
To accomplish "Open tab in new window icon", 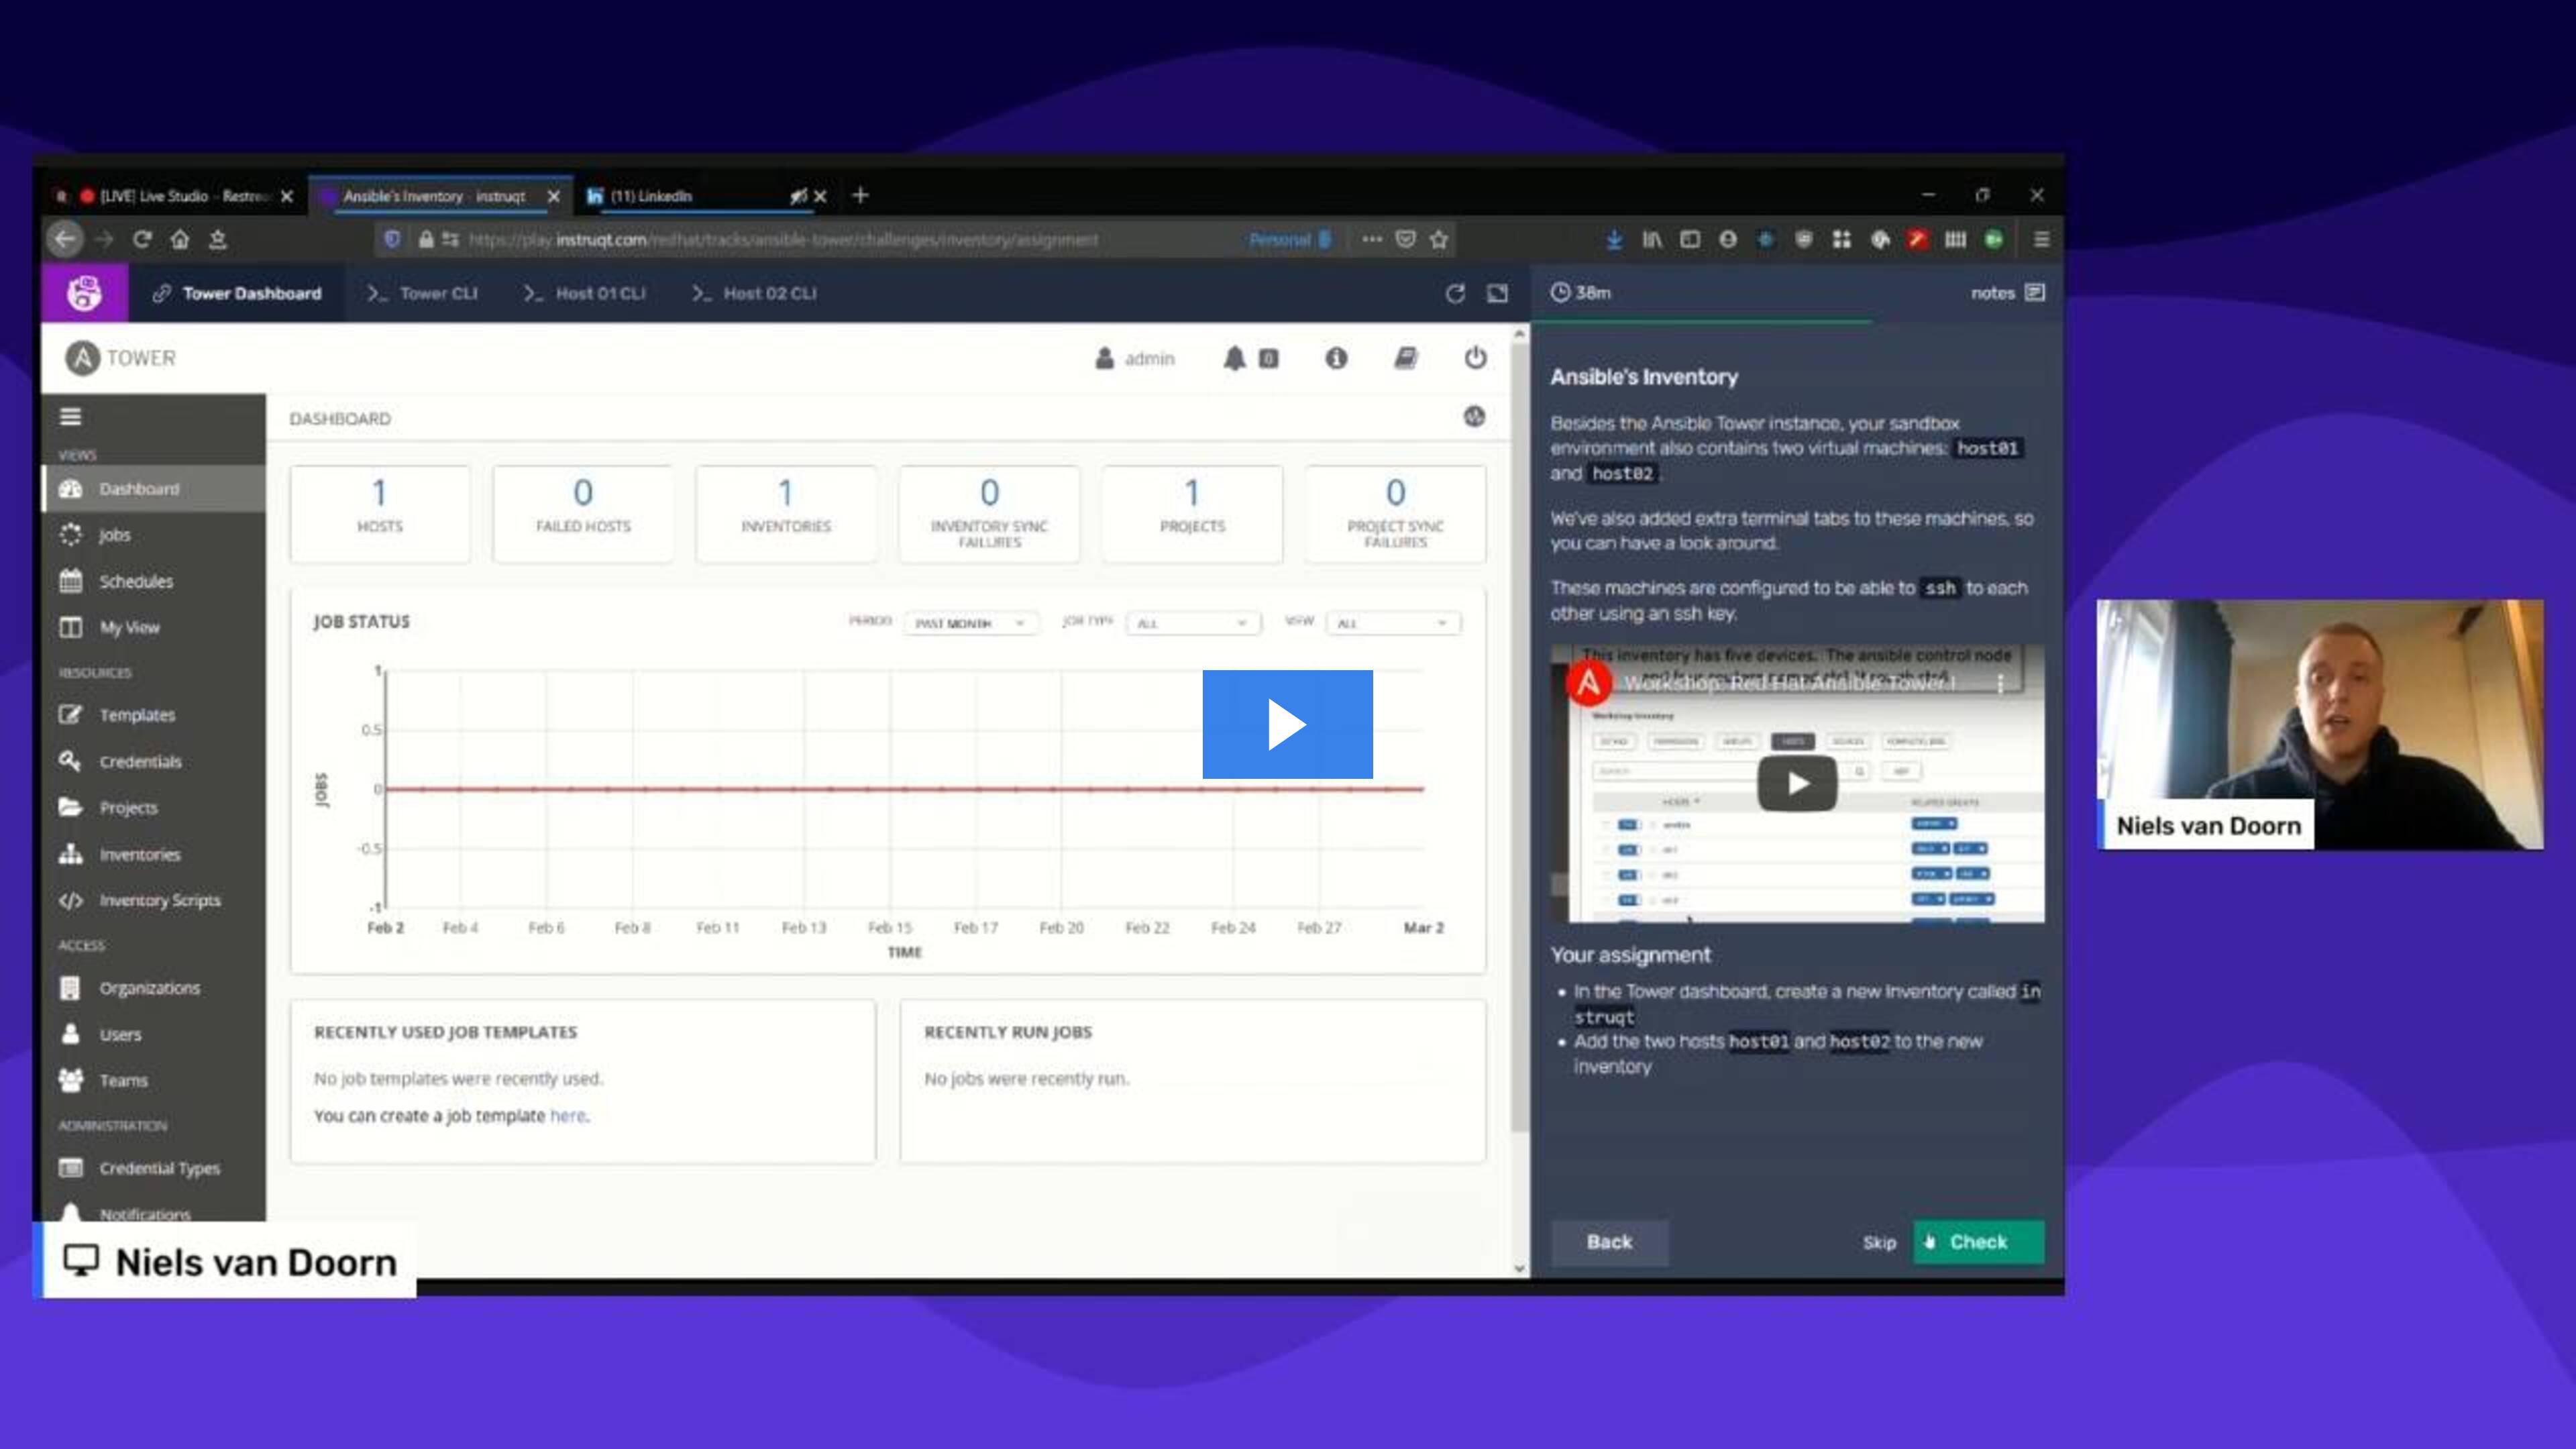I will [x=1497, y=293].
